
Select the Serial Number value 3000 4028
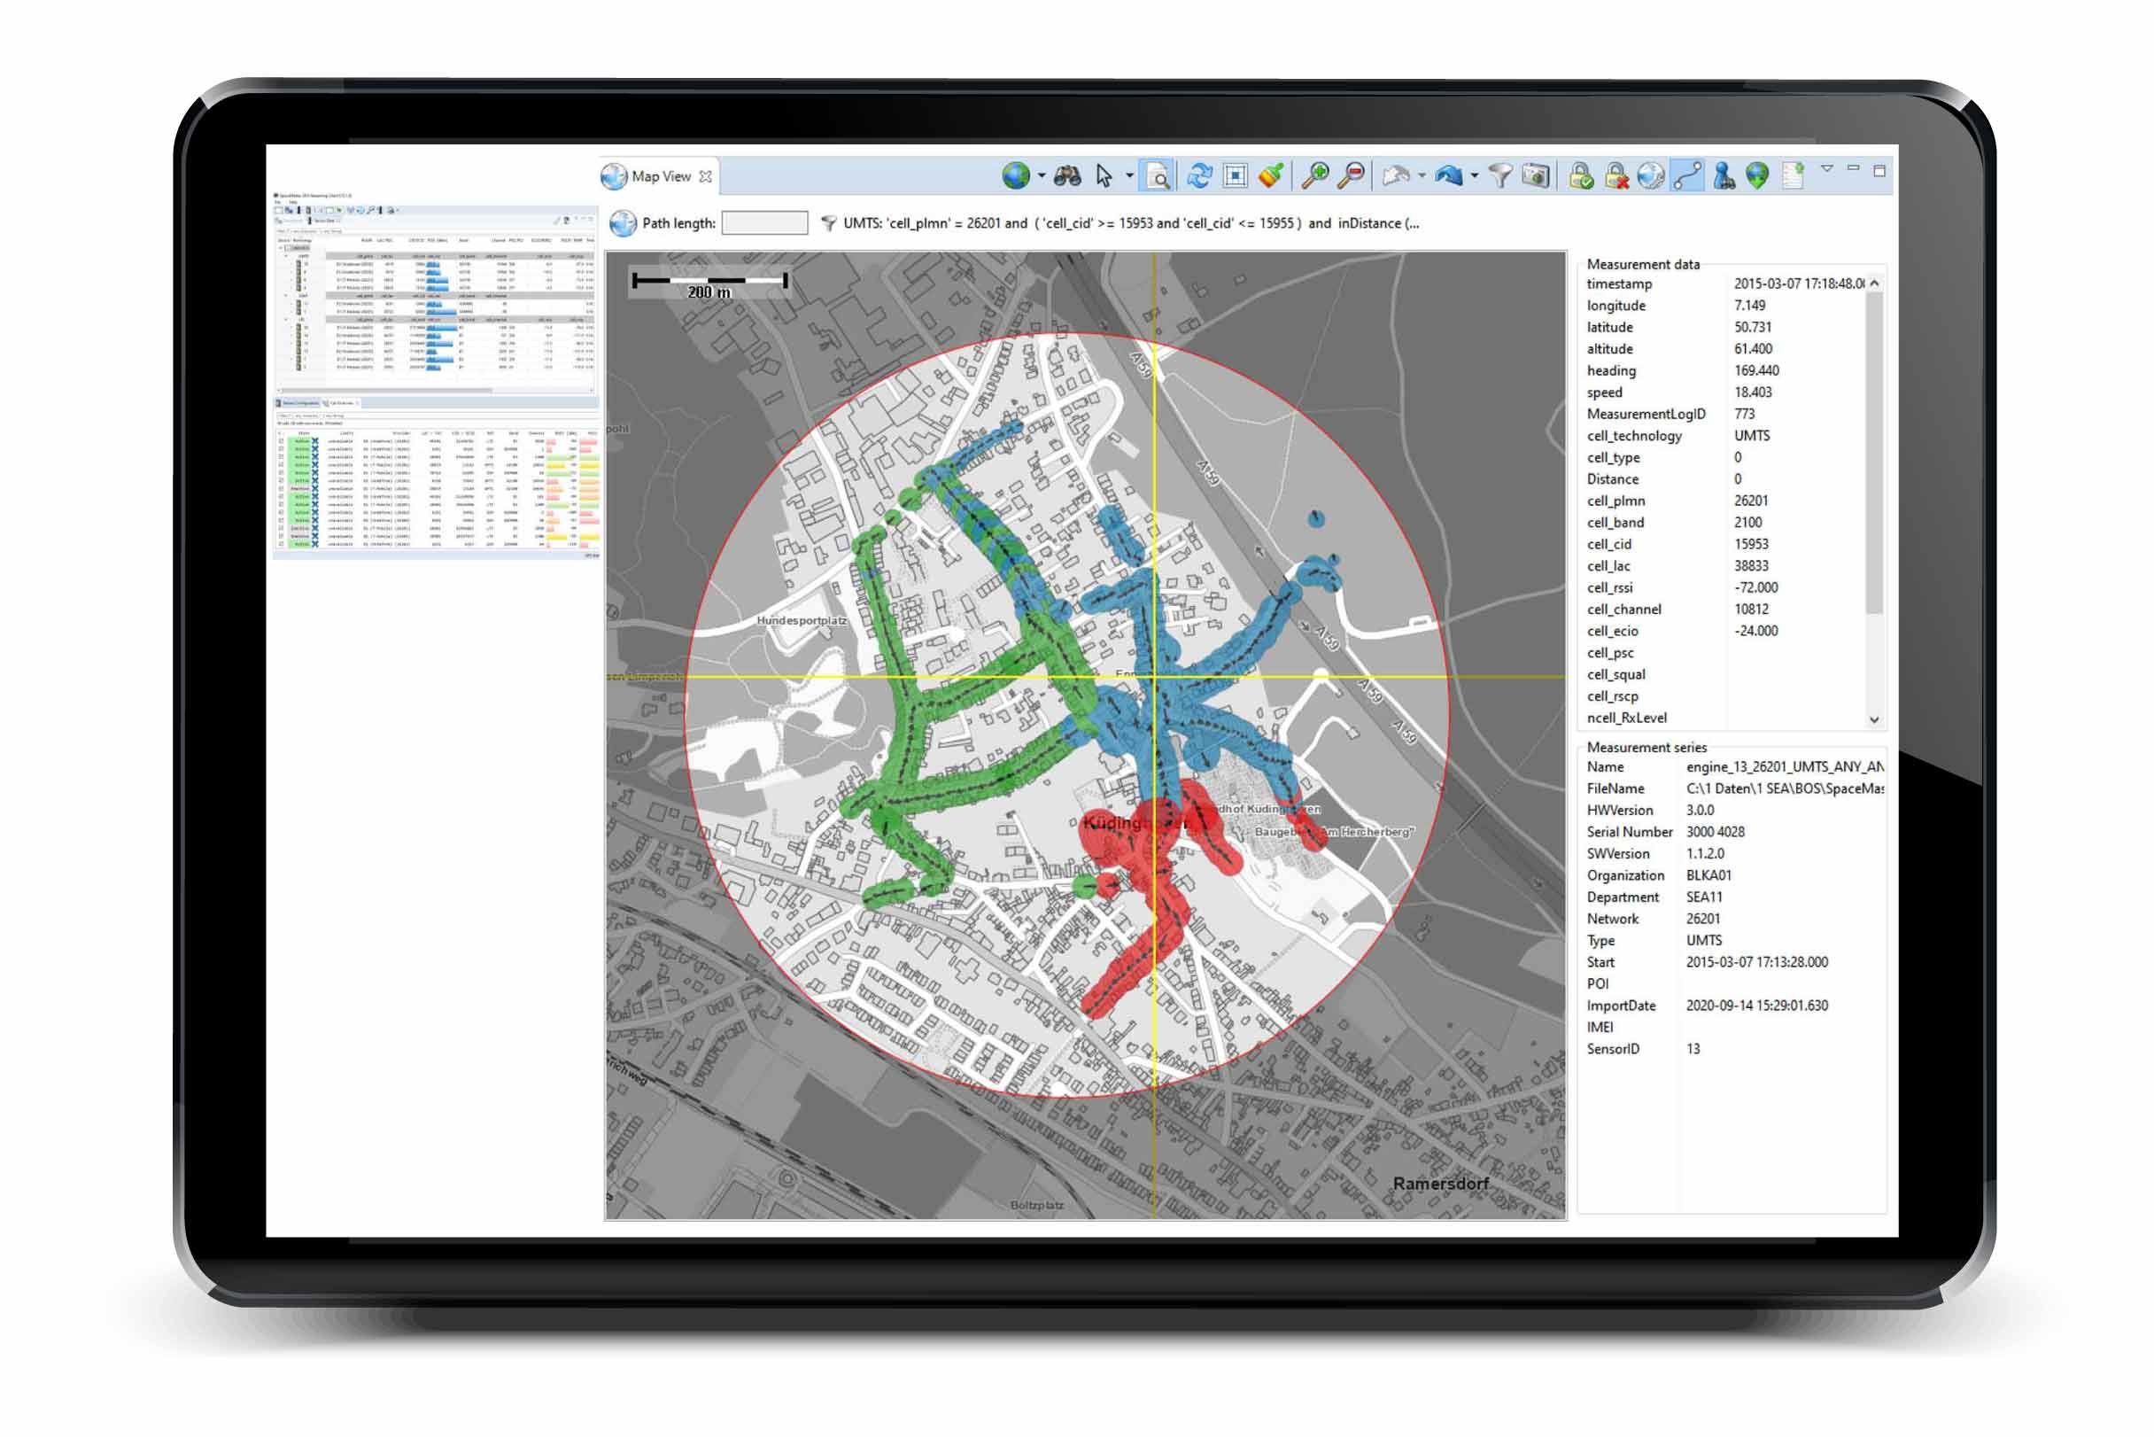(1715, 832)
